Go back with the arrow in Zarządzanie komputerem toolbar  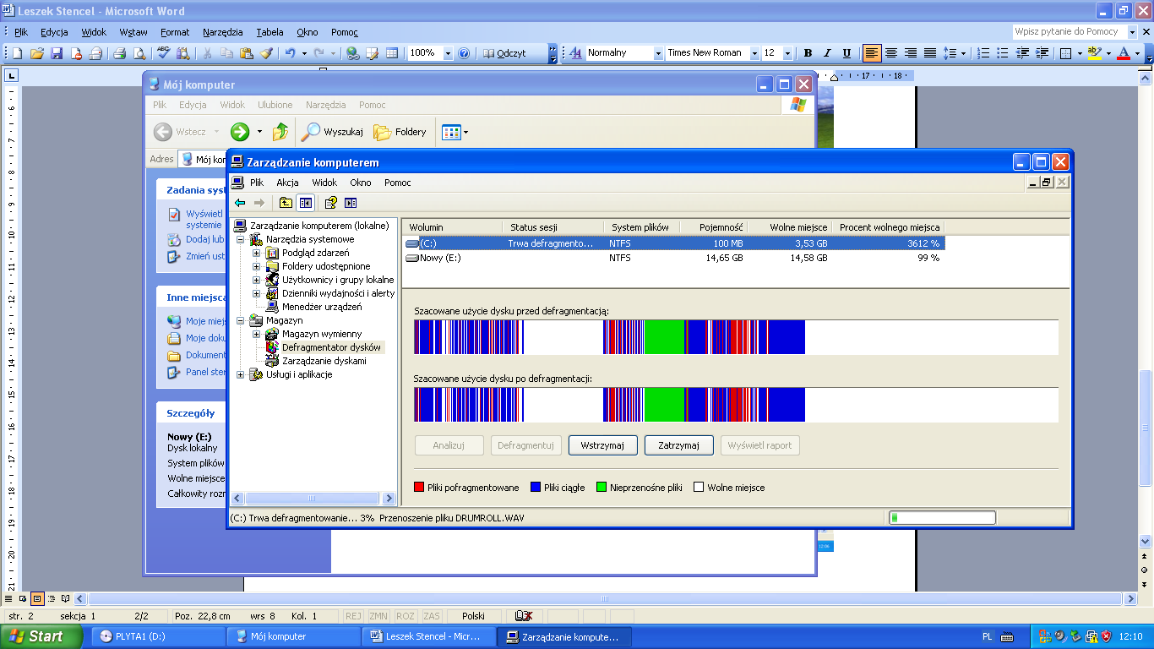pyautogui.click(x=240, y=203)
